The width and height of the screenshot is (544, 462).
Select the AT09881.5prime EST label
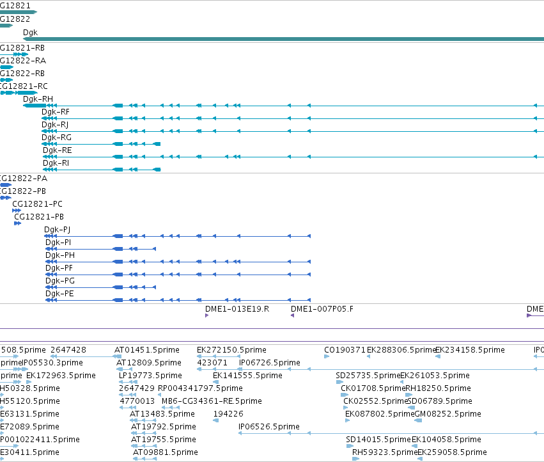(x=166, y=452)
